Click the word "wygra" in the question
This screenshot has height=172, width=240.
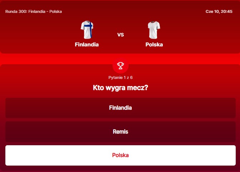pos(121,88)
